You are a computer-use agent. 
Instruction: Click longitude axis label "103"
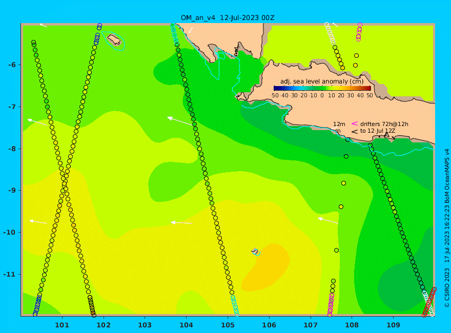(145, 325)
